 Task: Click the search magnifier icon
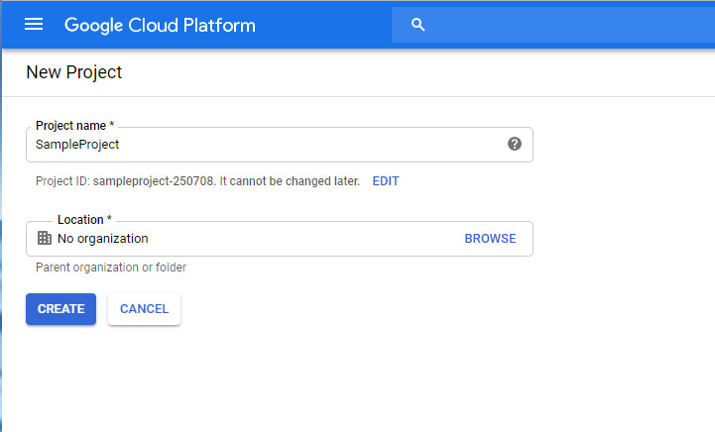tap(417, 25)
